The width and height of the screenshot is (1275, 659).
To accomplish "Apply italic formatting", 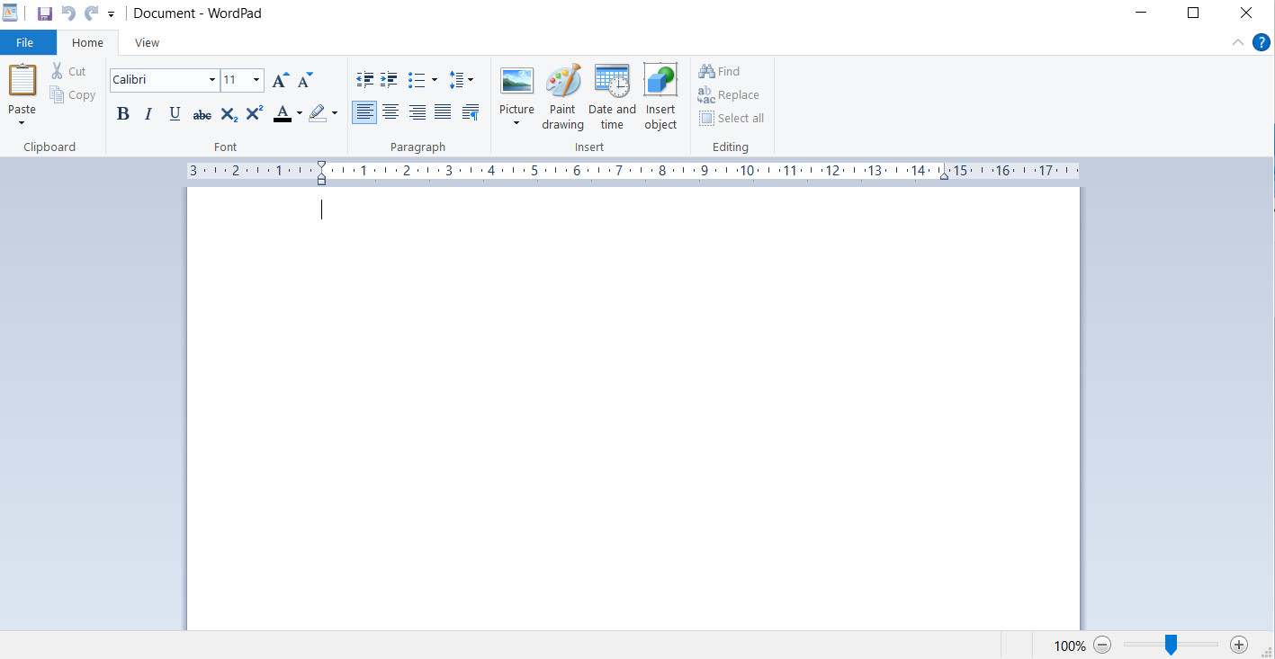I will click(x=148, y=112).
